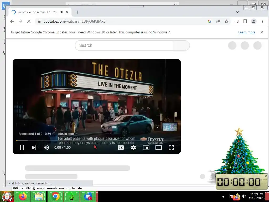
Task: Dismiss Windows 7 update infobar
Action: coord(262,32)
